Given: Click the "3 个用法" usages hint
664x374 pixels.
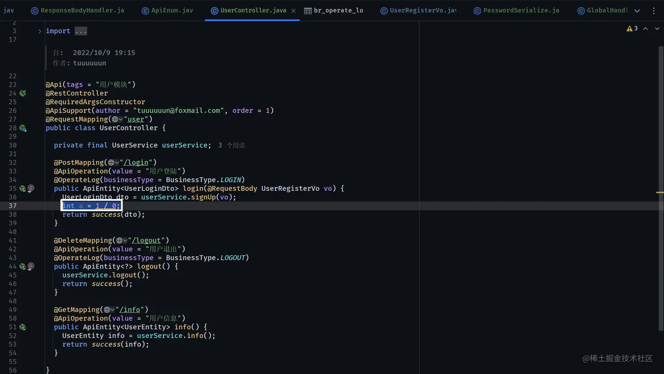Looking at the screenshot, I should coord(231,145).
